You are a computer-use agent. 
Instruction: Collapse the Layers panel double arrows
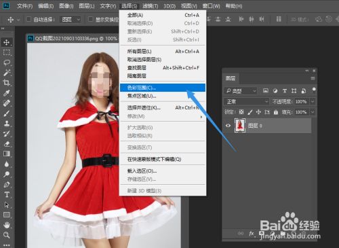[307, 71]
